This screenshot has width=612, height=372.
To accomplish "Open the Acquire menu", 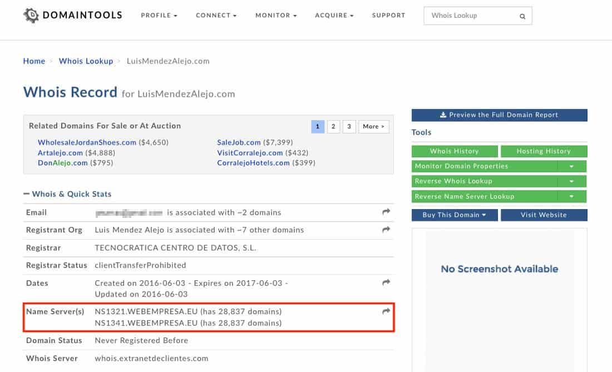I will [x=334, y=15].
